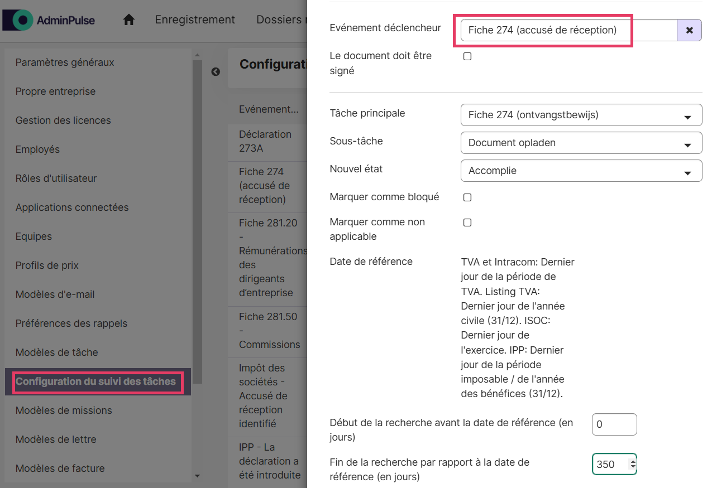Clear the Evénement déclencheur field with X
This screenshot has width=712, height=488.
tap(689, 30)
